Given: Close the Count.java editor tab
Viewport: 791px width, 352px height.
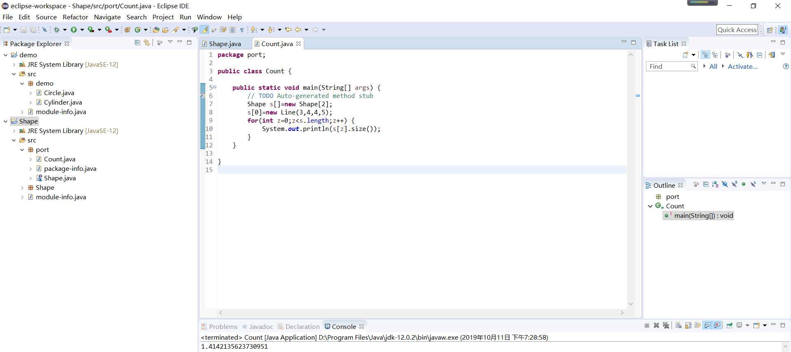Looking at the screenshot, I should (298, 44).
